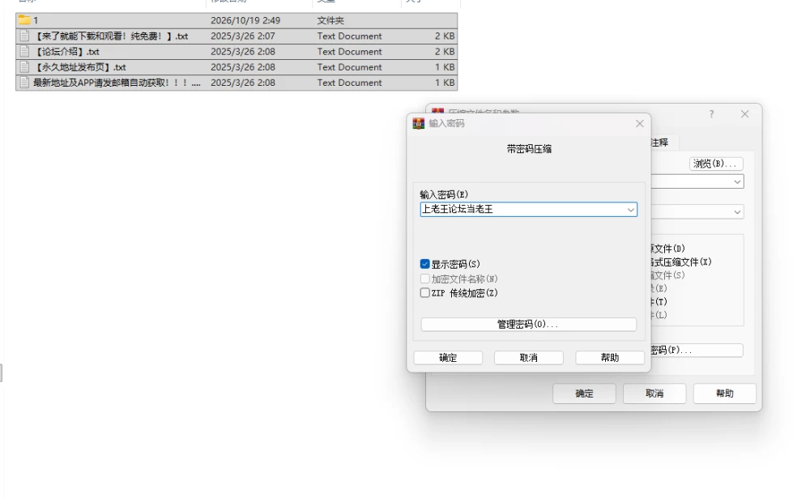Click the 论坛介绍 text file icon
This screenshot has height=498, width=810.
click(24, 51)
